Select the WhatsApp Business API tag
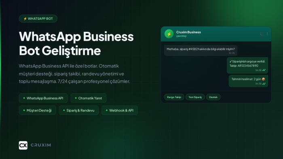The height and width of the screenshot is (159, 283). (43, 98)
